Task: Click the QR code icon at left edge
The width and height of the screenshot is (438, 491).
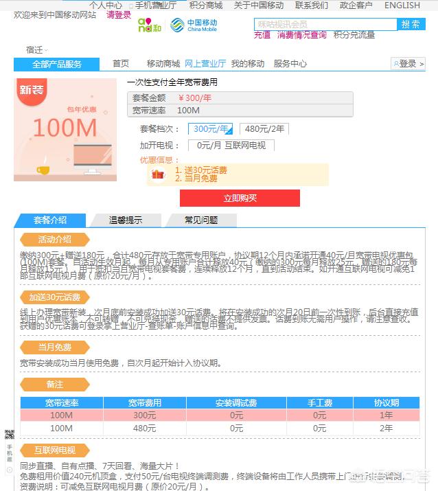Action: click(x=10, y=435)
